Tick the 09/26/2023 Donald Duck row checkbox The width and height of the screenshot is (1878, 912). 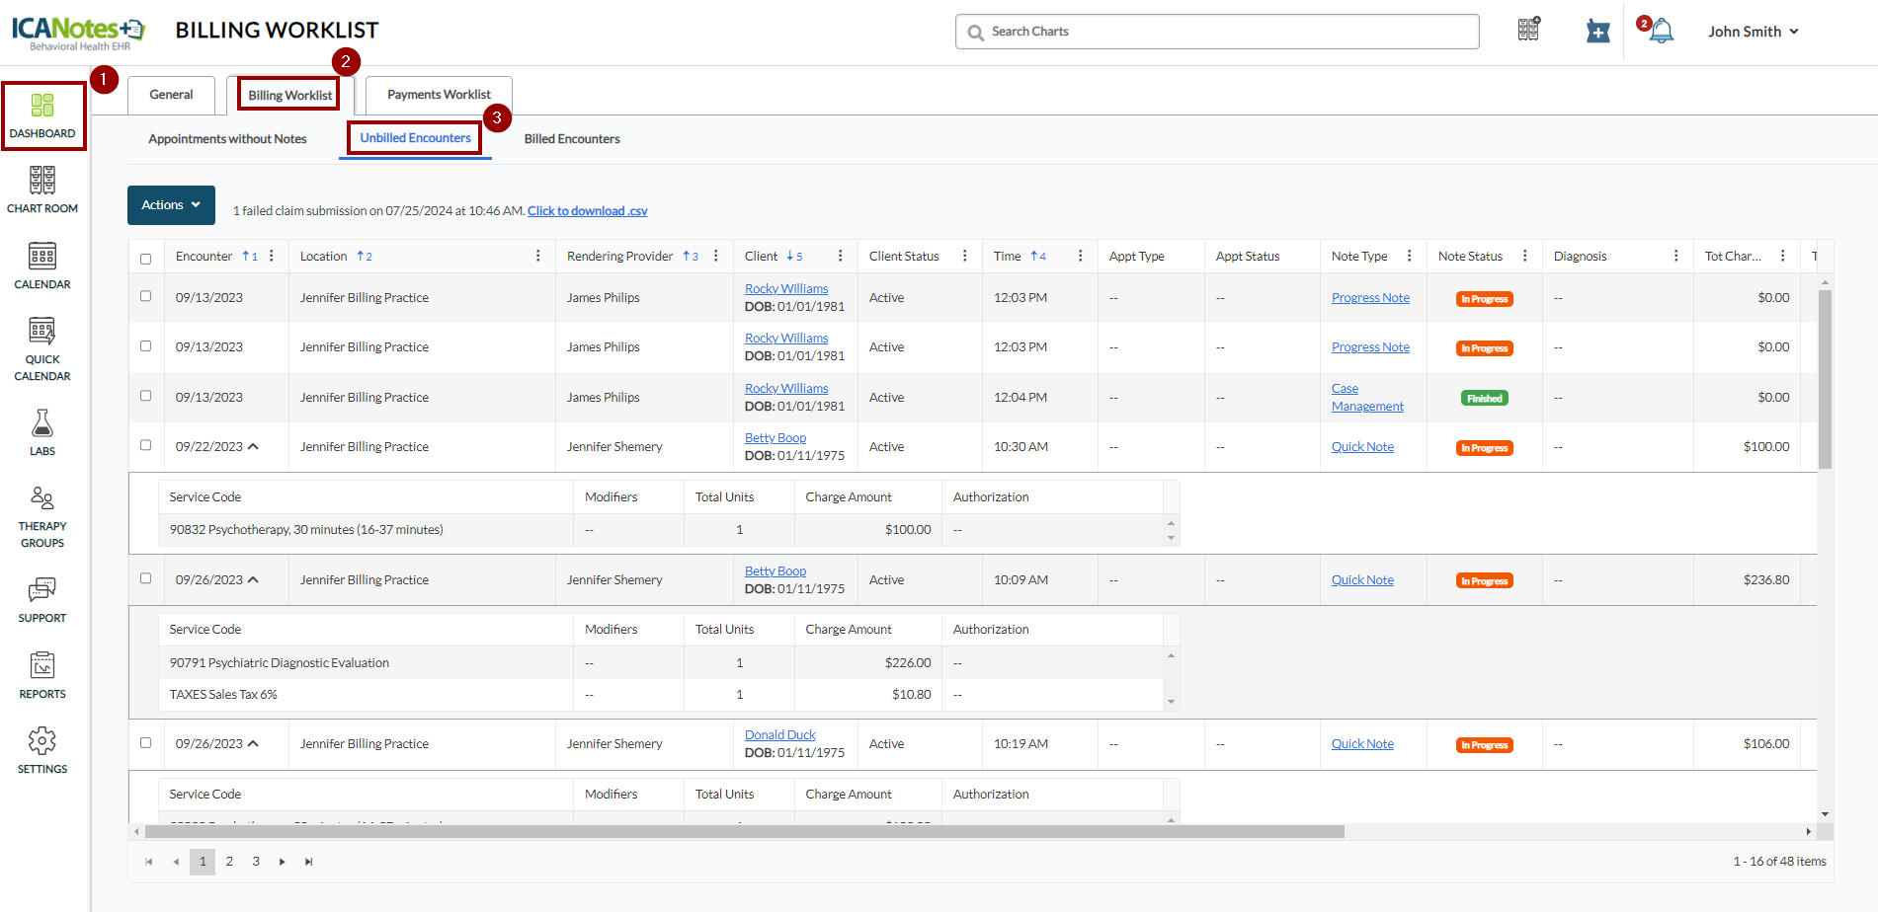tap(146, 742)
